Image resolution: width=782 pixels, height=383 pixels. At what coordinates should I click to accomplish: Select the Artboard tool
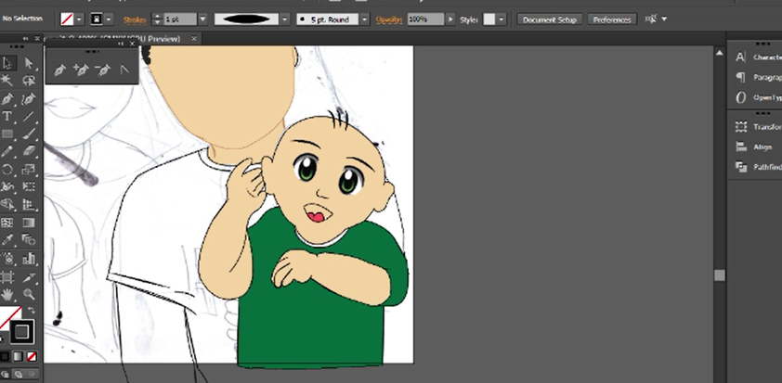click(x=7, y=276)
